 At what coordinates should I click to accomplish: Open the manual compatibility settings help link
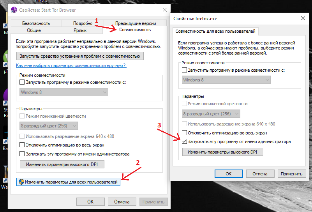[x=71, y=65]
